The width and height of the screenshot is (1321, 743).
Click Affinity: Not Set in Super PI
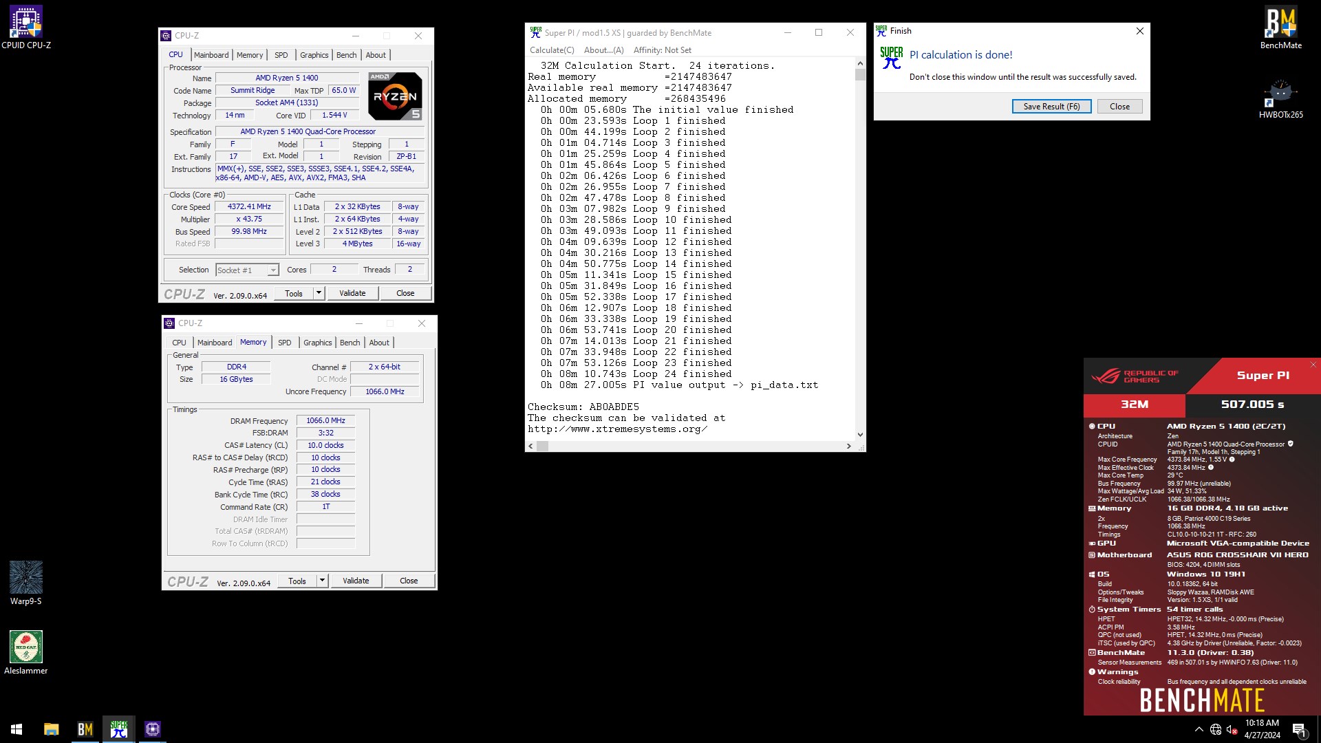pyautogui.click(x=663, y=50)
